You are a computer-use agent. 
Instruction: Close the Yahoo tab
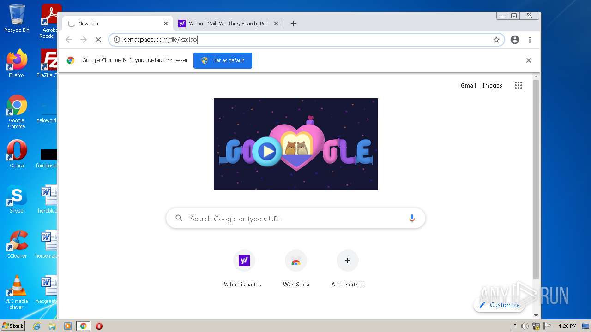click(276, 24)
